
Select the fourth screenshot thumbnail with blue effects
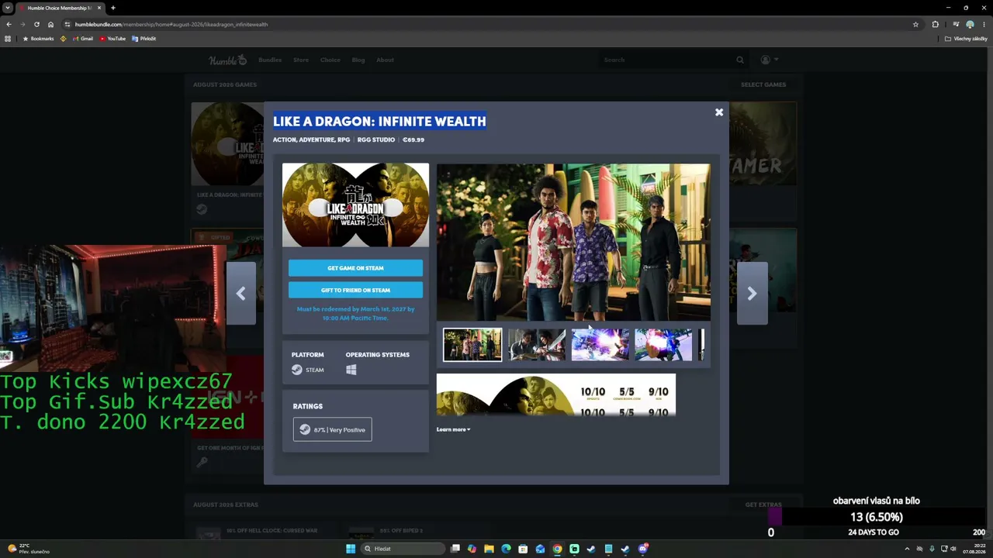click(663, 345)
